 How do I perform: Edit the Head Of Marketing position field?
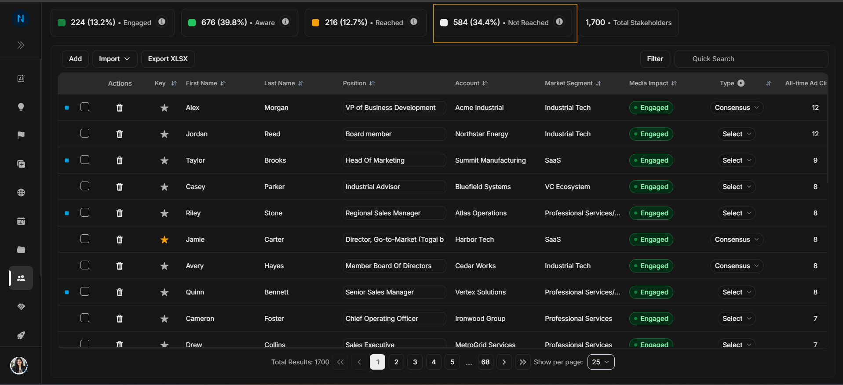(394, 160)
